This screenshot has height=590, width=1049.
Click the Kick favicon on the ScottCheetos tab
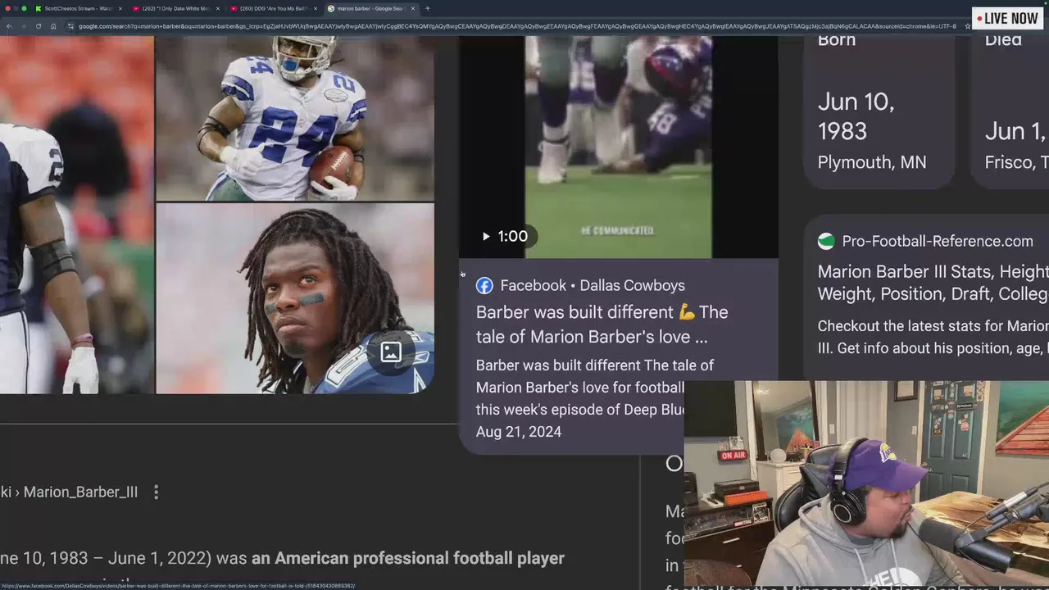[x=38, y=8]
